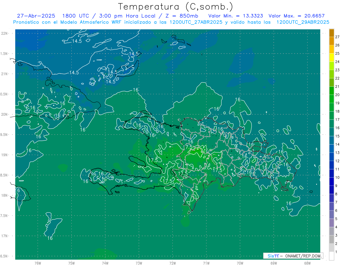This screenshot has width=345, height=267.
Task: Click valid-until time "1200UTC_29ABR2025"
Action: 303,22
